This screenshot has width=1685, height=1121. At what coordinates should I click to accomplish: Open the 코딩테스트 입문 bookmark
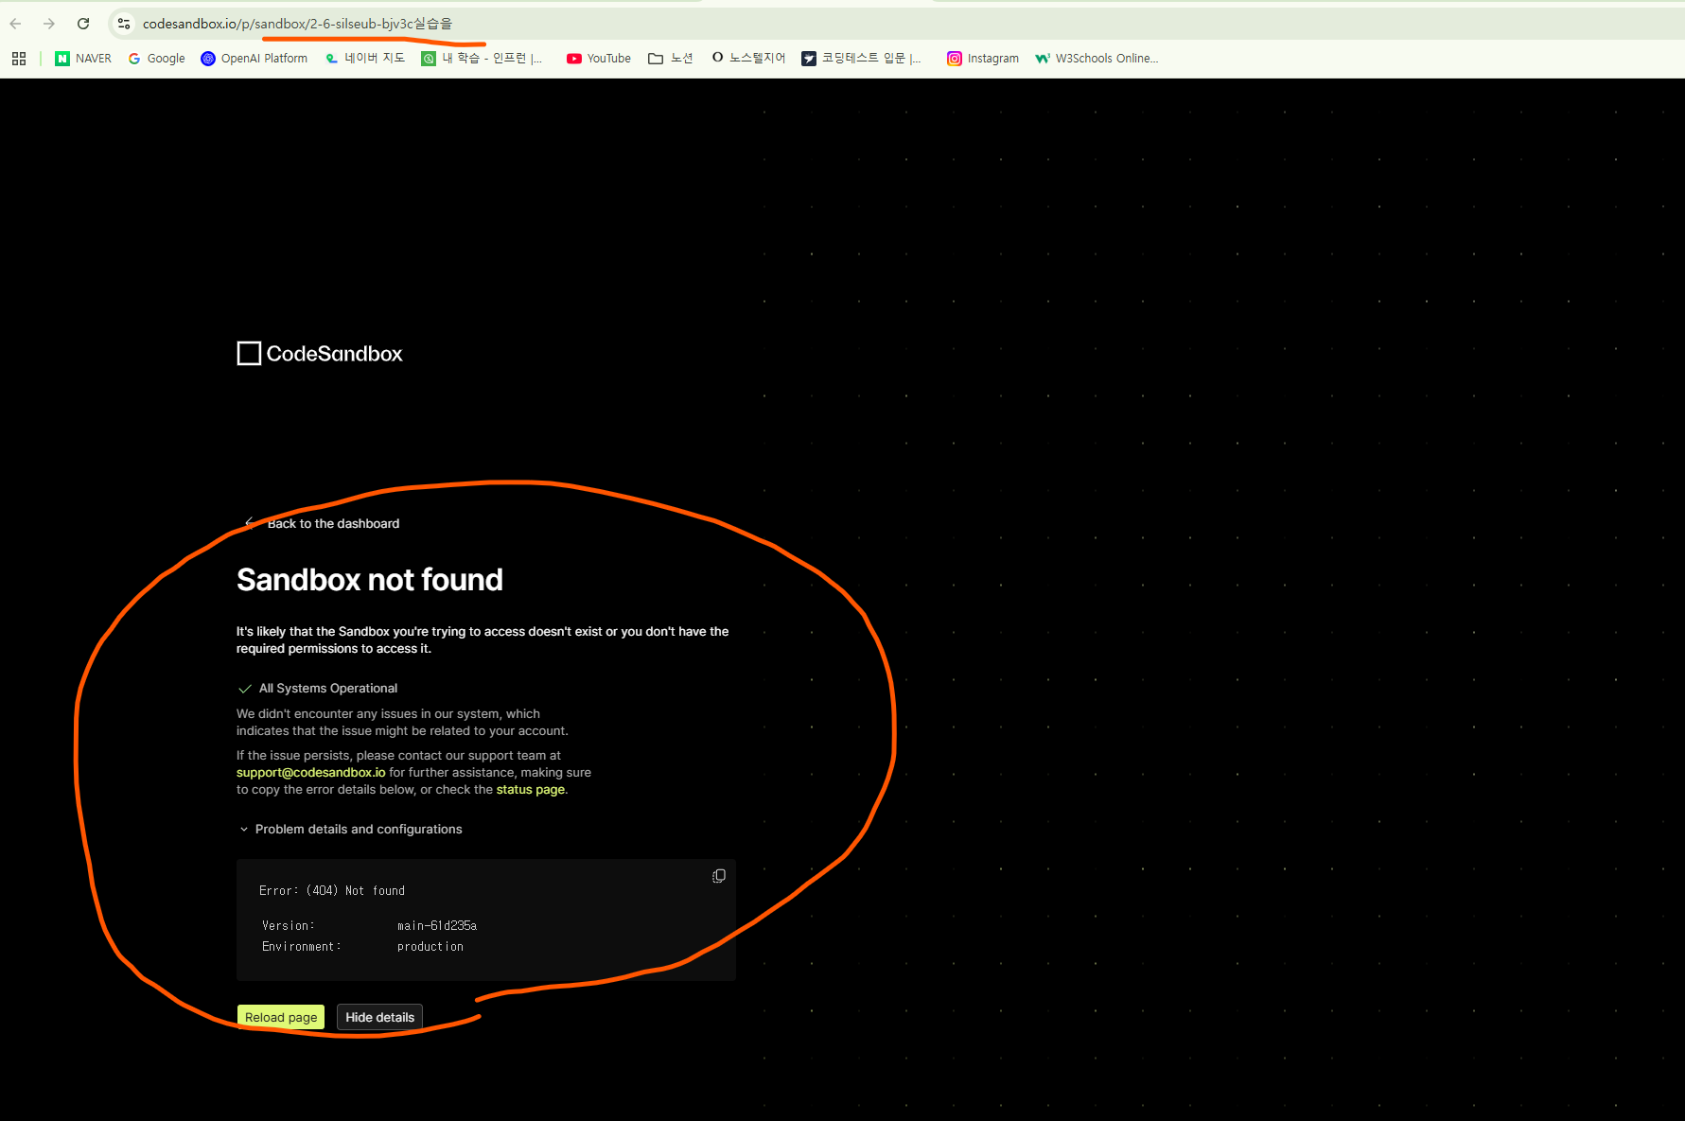pos(862,59)
